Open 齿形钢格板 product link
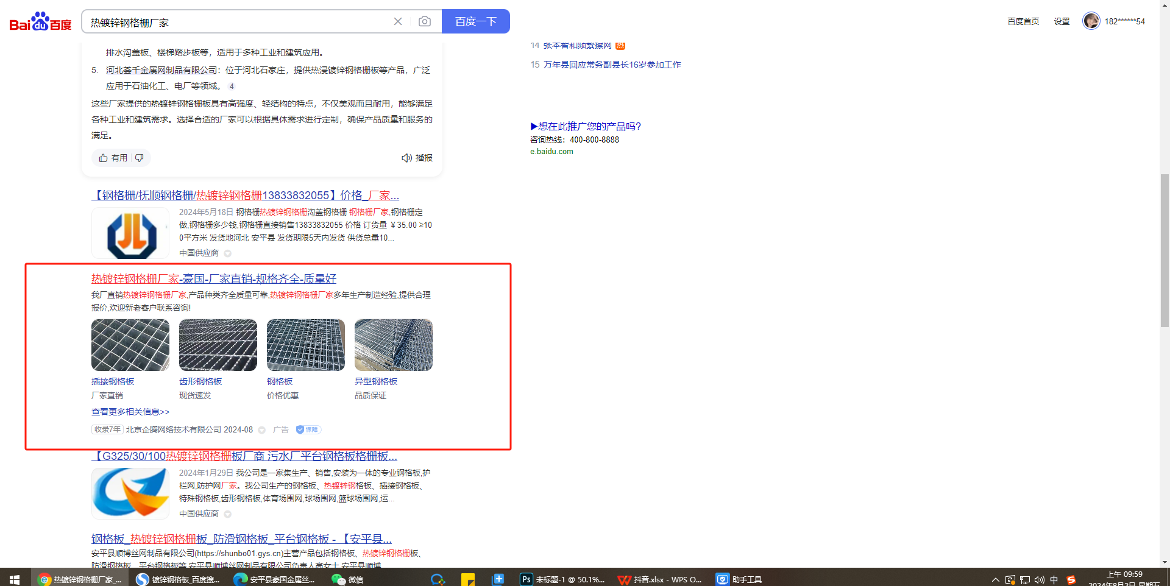Viewport: 1170px width, 586px height. coord(200,381)
